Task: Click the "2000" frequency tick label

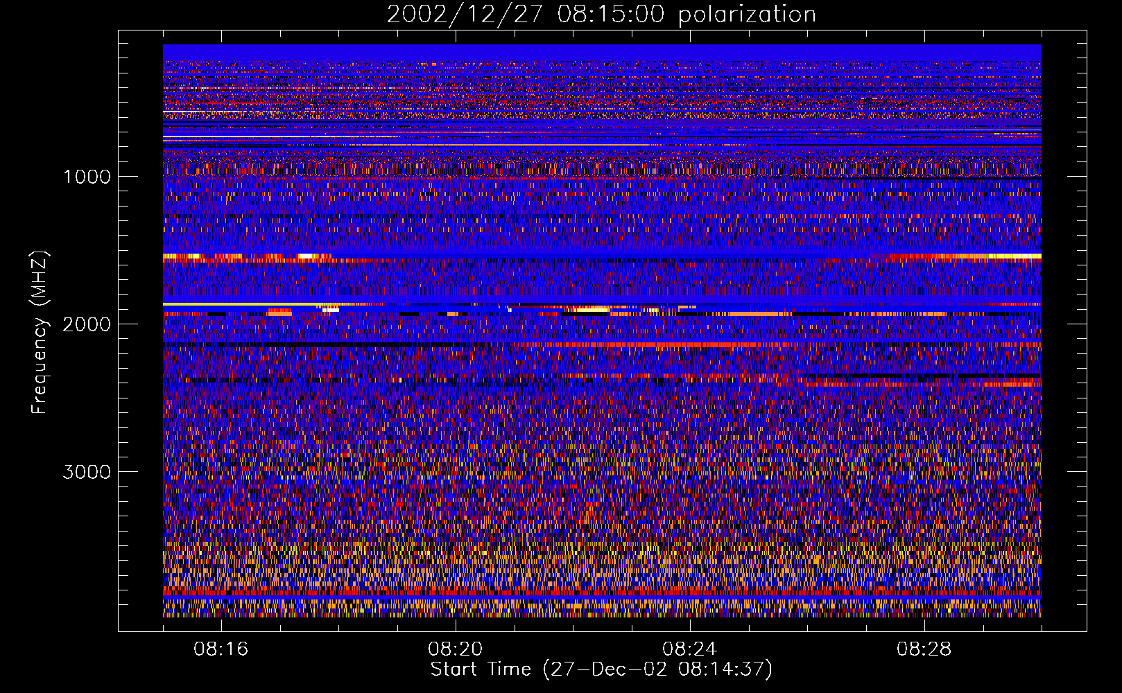Action: point(87,324)
